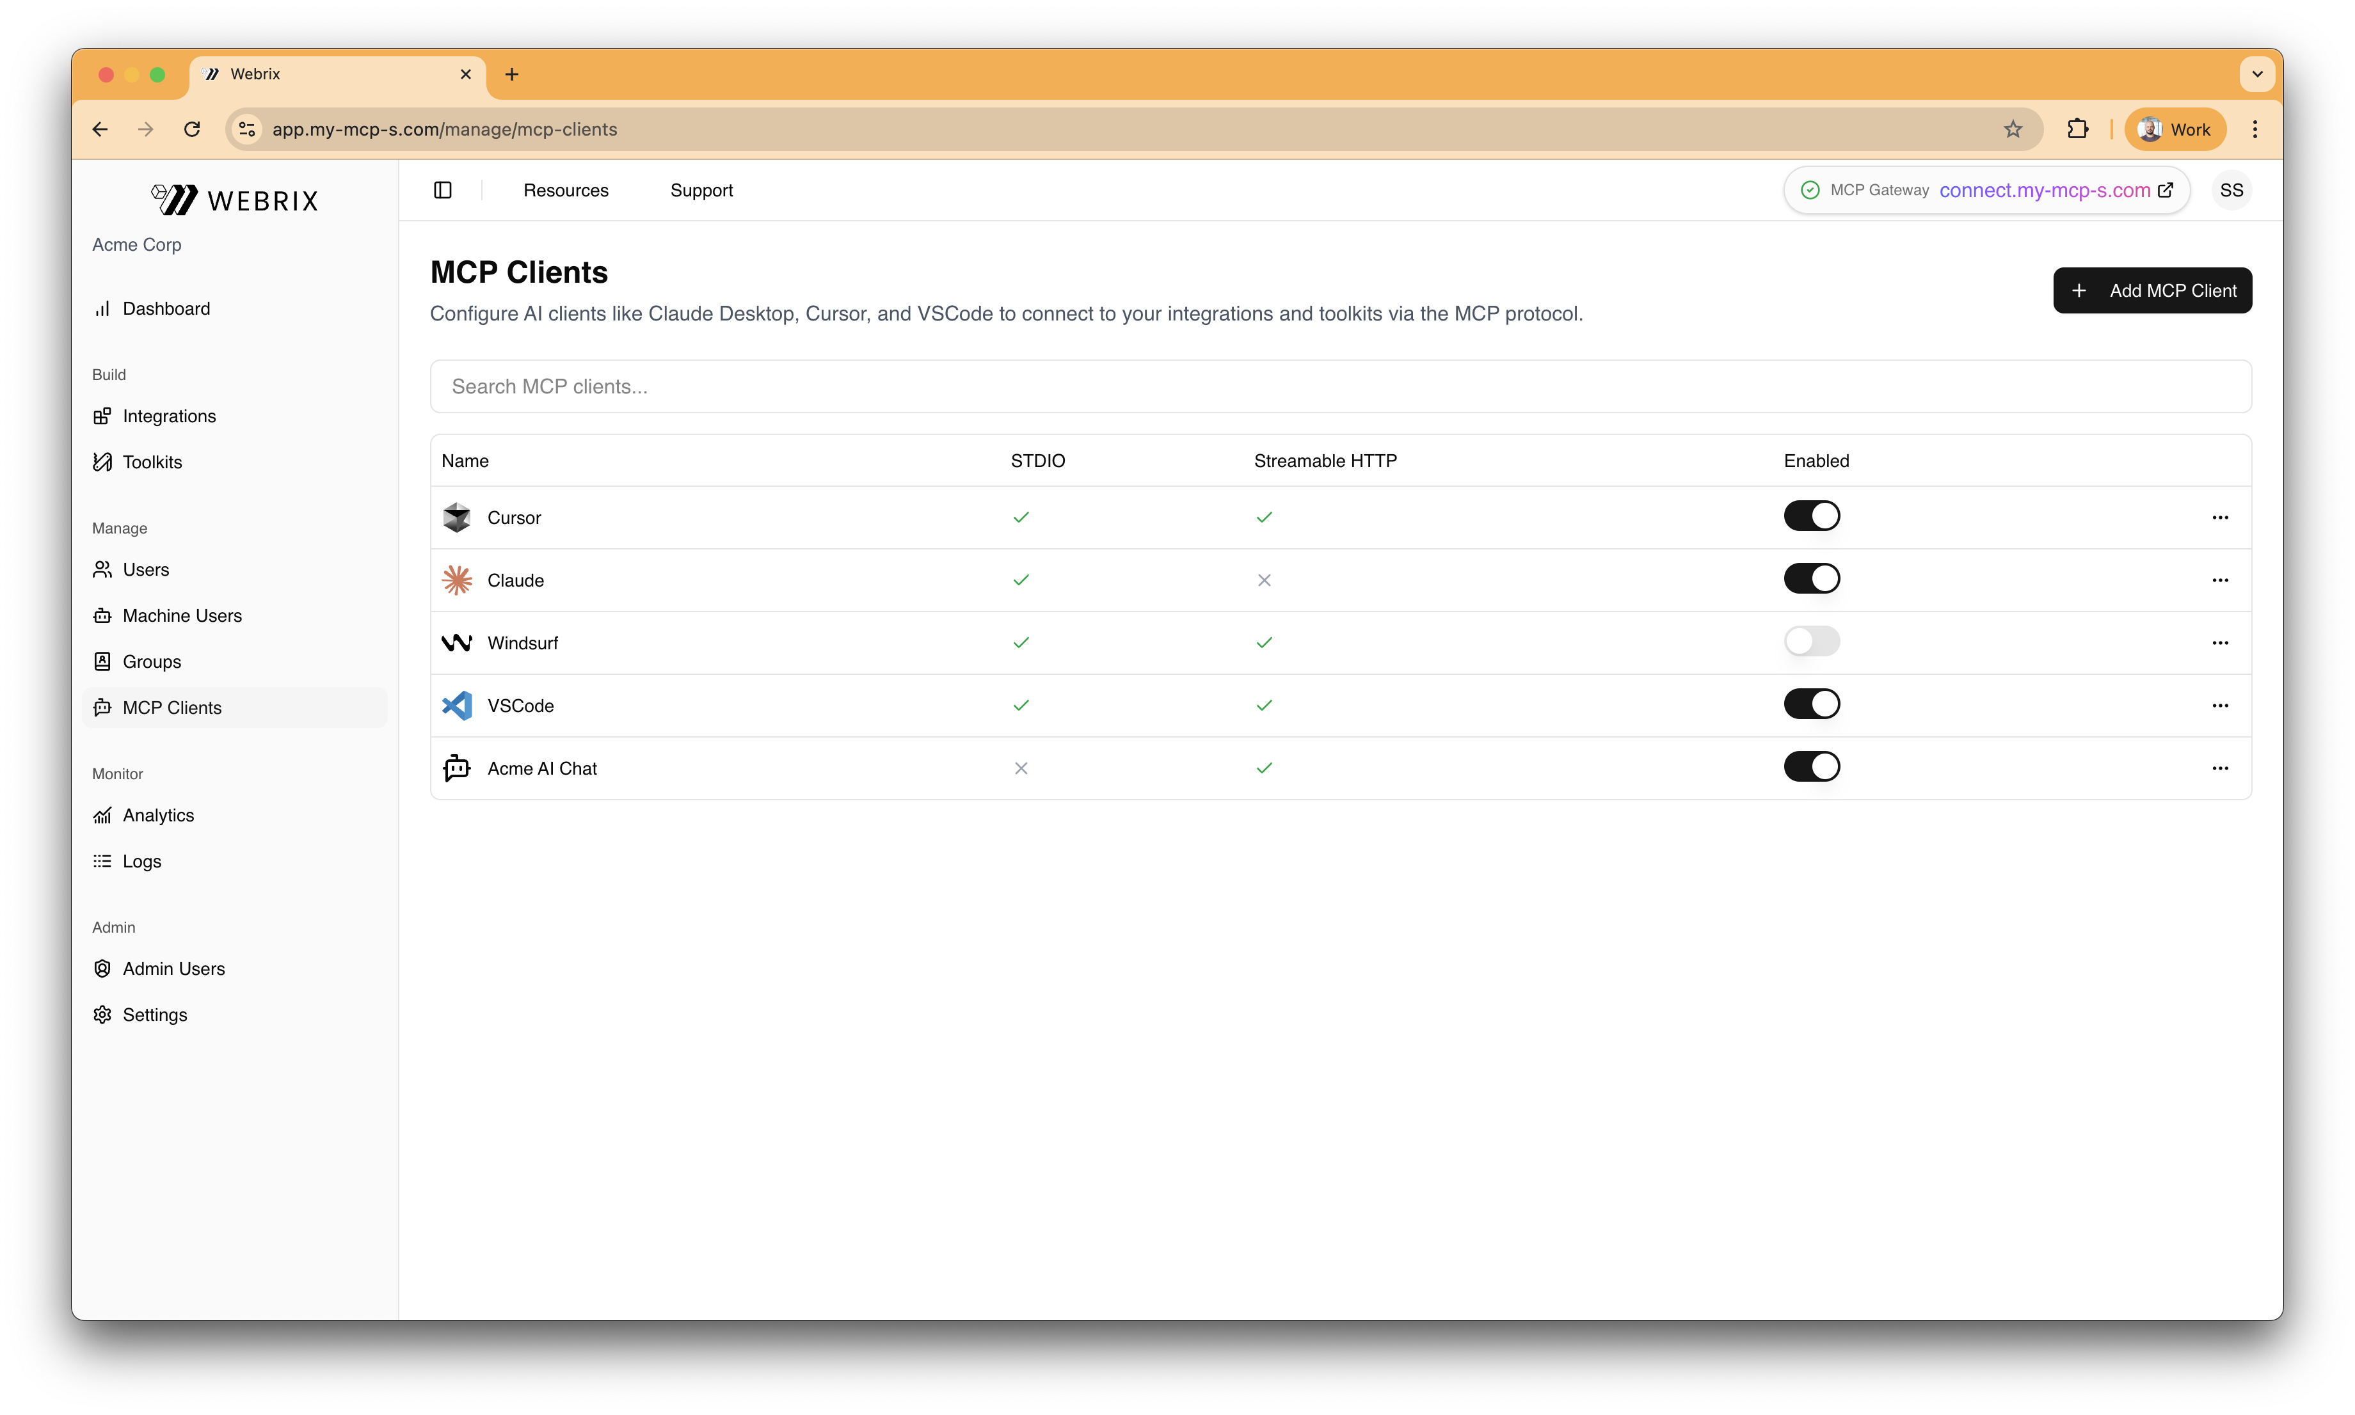Open Analytics in the Monitor section
Image resolution: width=2355 pixels, height=1415 pixels.
[158, 815]
